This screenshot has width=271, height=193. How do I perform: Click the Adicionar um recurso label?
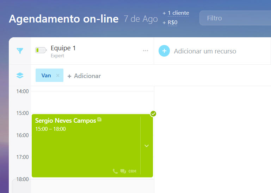tap(205, 51)
